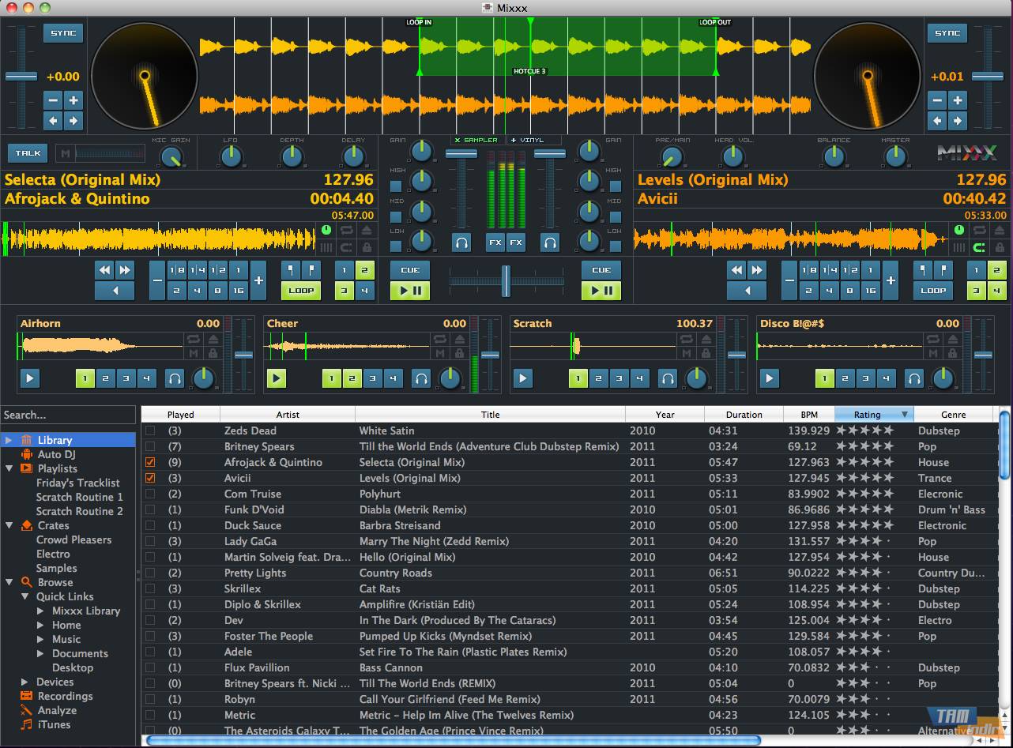Expand the Home folder node
Viewport: 1013px width, 748px height.
41,625
